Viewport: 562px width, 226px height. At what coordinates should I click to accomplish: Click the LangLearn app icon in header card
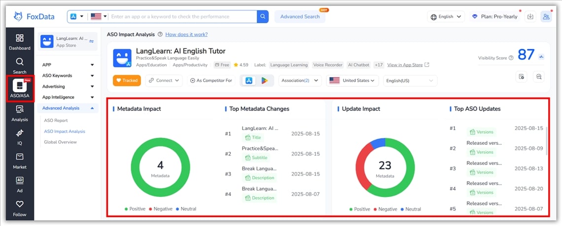(x=122, y=58)
